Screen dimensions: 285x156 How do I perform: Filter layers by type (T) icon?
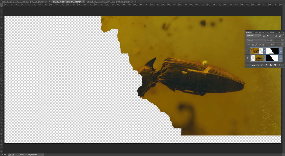pyautogui.click(x=272, y=36)
